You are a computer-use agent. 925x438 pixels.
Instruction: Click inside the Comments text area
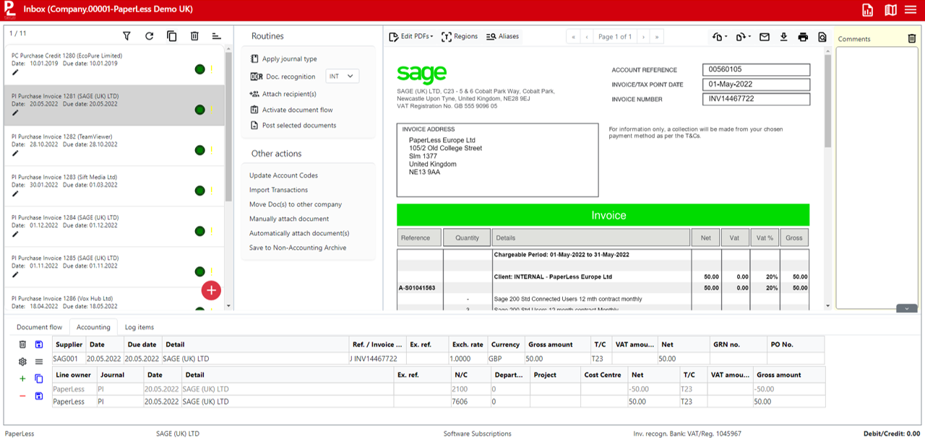tap(876, 173)
